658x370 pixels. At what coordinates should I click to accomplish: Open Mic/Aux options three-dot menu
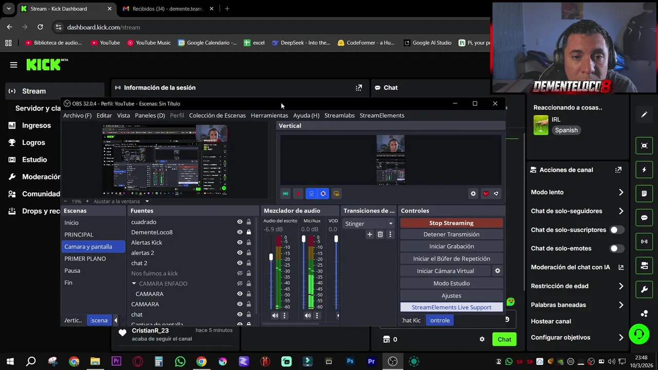[317, 316]
